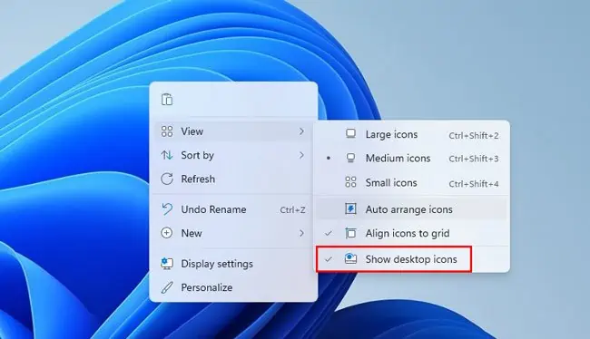Image resolution: width=590 pixels, height=339 pixels.
Task: Open the Sort by menu entry
Action: click(233, 155)
